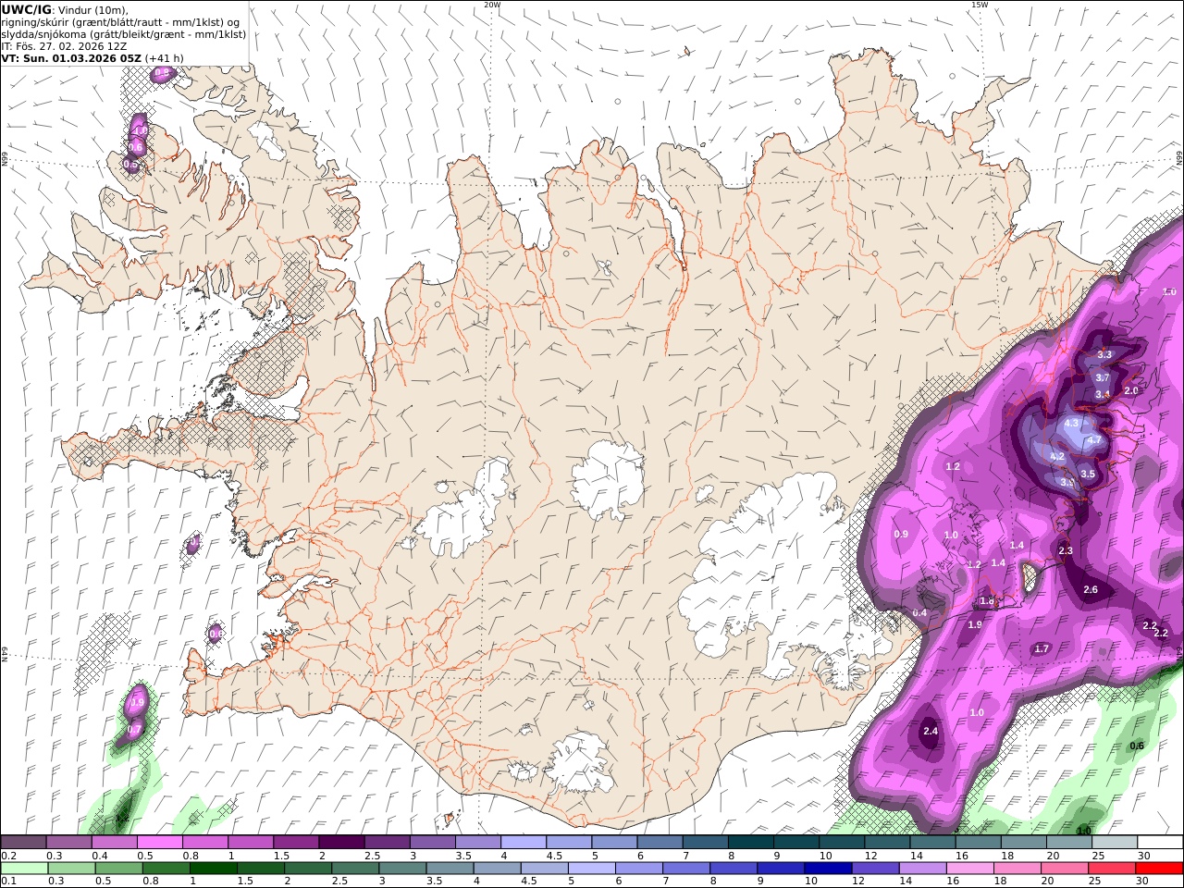Click the light lavender snow swatch between 4 and 4.5
Image resolution: width=1184 pixels, height=888 pixels.
tap(524, 843)
